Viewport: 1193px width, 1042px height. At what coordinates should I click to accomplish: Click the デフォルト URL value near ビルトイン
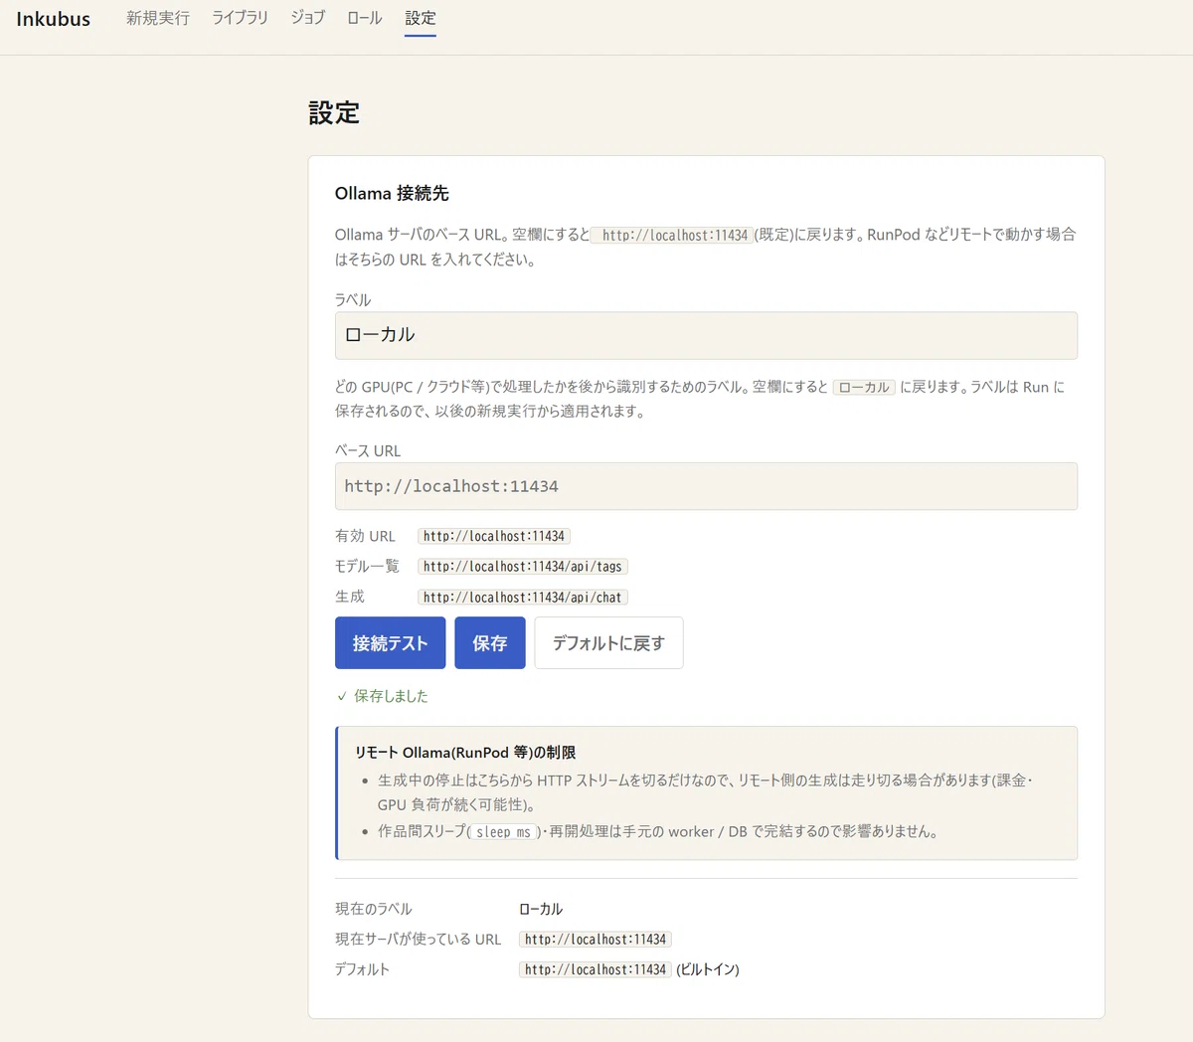tap(596, 969)
